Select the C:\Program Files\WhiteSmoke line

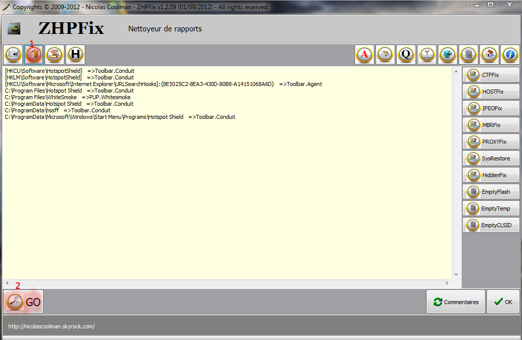click(67, 97)
